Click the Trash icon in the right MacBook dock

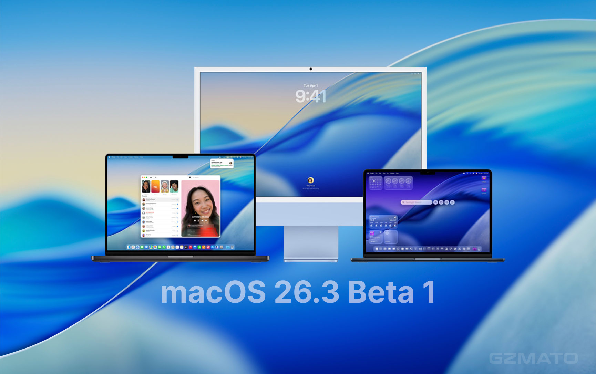point(479,249)
